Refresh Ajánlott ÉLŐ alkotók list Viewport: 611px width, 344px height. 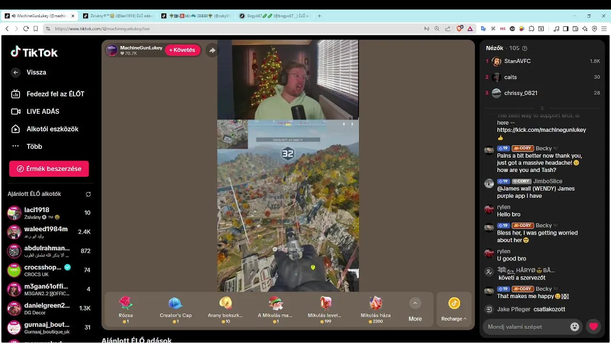[88, 194]
